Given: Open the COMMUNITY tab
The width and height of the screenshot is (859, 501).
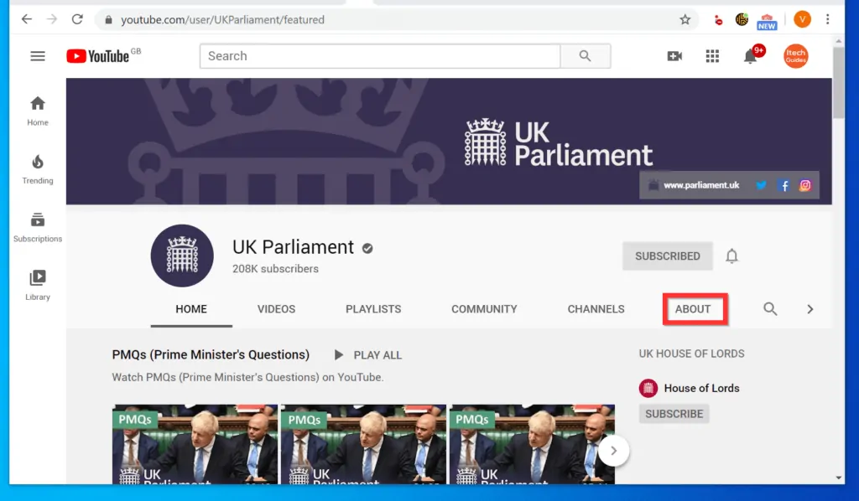Looking at the screenshot, I should tap(484, 309).
